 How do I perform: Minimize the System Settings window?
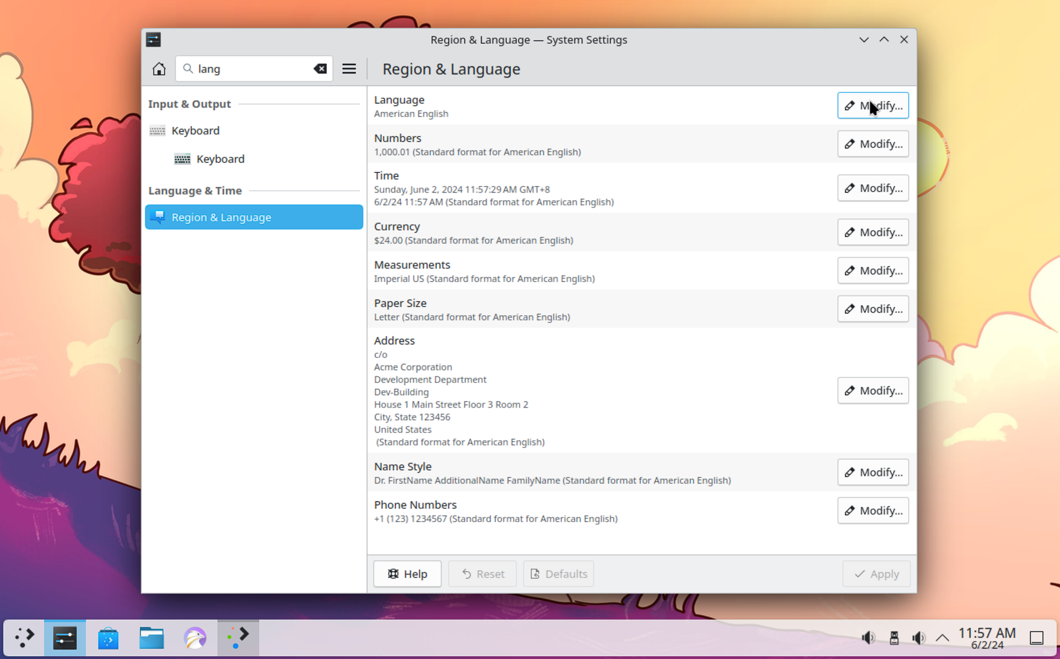pos(864,39)
